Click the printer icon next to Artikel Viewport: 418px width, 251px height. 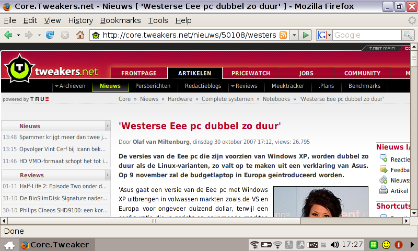pos(384,190)
